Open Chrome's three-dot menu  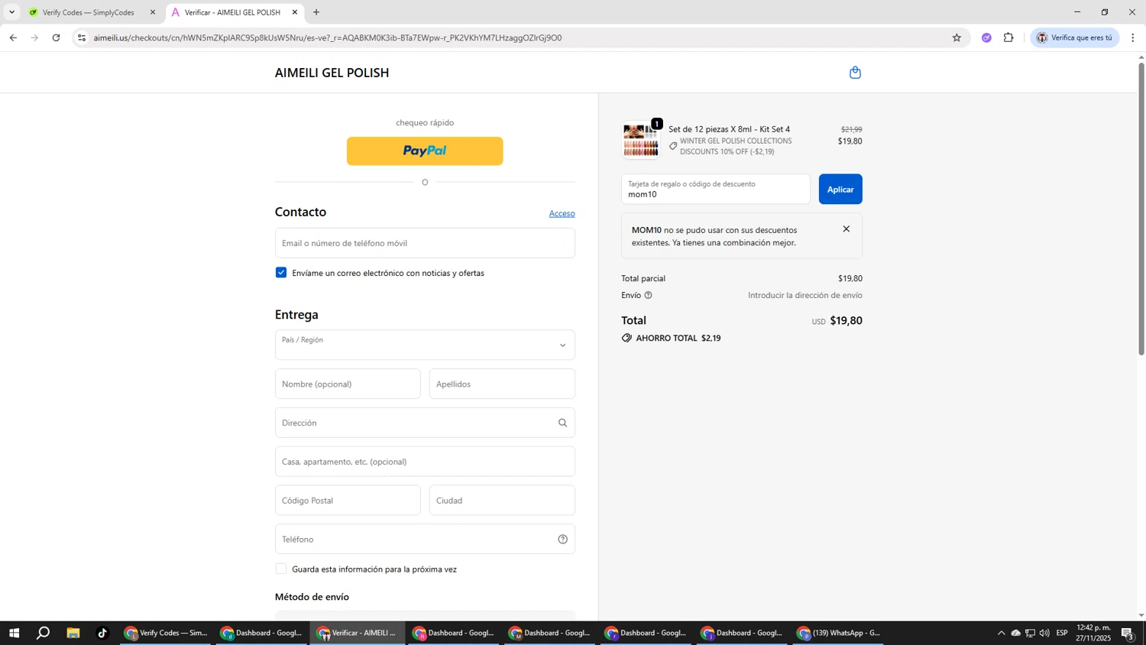(x=1132, y=37)
